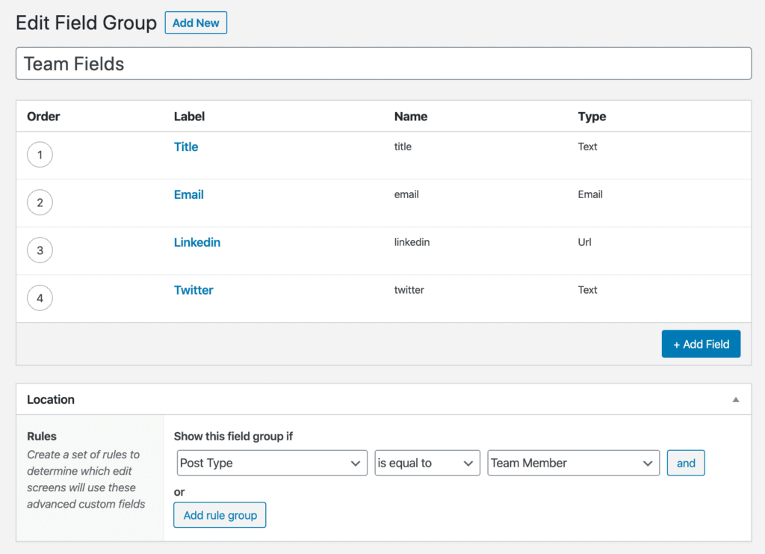
Task: Click the Text type in Twitter row
Action: (587, 290)
